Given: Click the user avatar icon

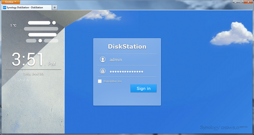Looking at the screenshot, I should (103, 59).
